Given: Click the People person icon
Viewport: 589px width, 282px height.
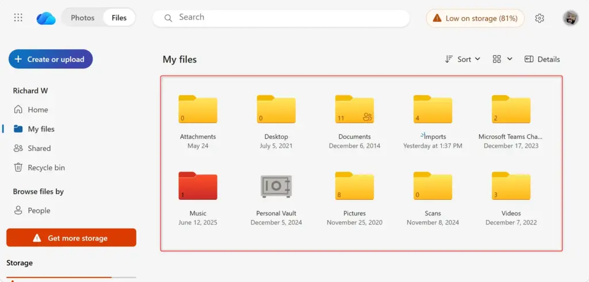Looking at the screenshot, I should [18, 210].
